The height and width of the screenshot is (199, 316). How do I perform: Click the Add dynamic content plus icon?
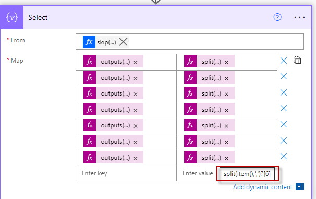[300, 187]
